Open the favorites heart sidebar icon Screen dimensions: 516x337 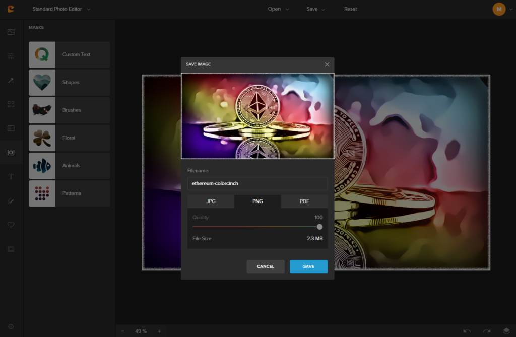11,225
